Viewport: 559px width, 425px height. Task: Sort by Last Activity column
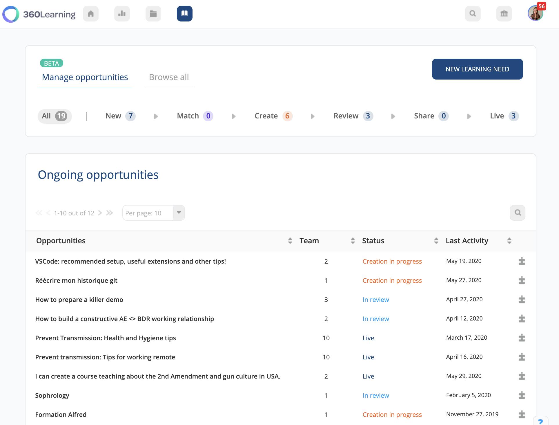point(509,241)
